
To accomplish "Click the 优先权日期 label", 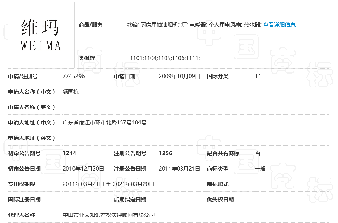I will tap(221, 200).
